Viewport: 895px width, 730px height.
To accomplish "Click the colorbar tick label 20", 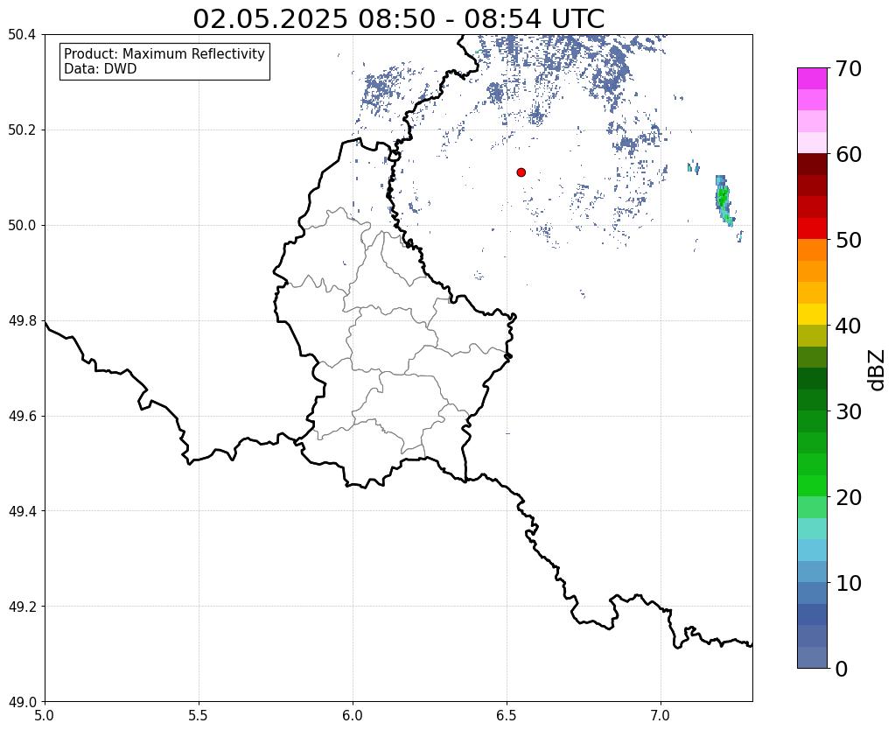I will coord(849,497).
